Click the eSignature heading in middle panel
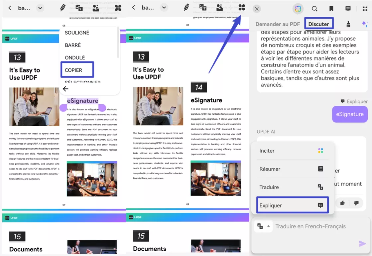This screenshot has width=372, height=256. coord(206,100)
